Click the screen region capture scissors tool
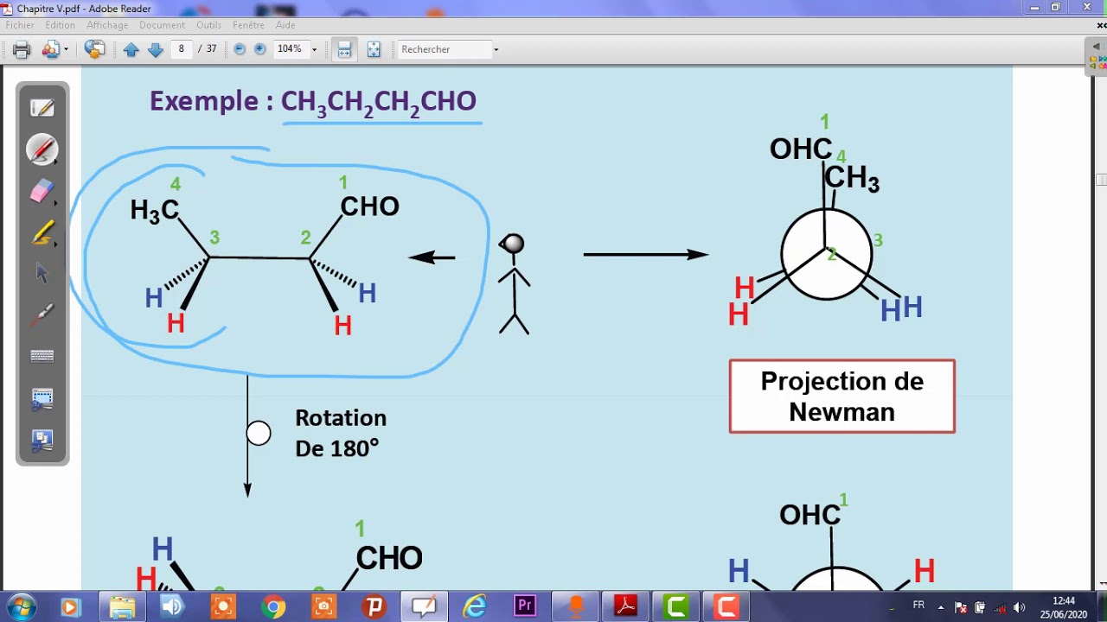 pos(42,399)
